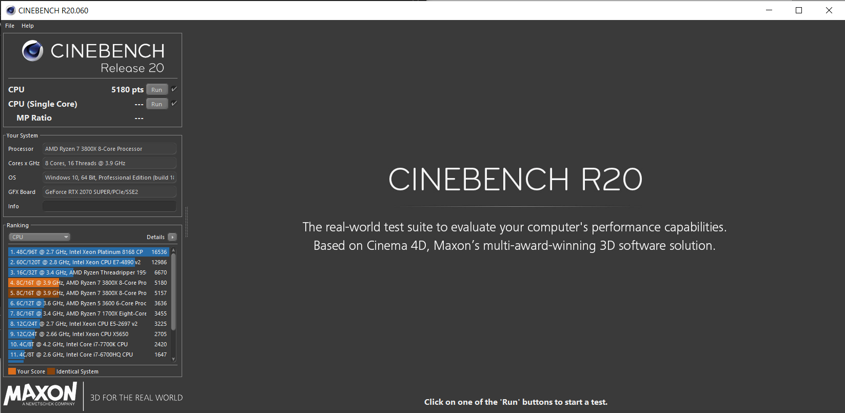845x413 pixels.
Task: Select ranking row 6 AMD Ryzen 5 3600
Action: coord(88,303)
